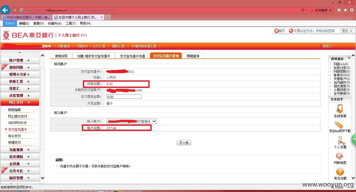Open the 编辑(E) menu
The height and width of the screenshot is (192, 356).
click(24, 23)
